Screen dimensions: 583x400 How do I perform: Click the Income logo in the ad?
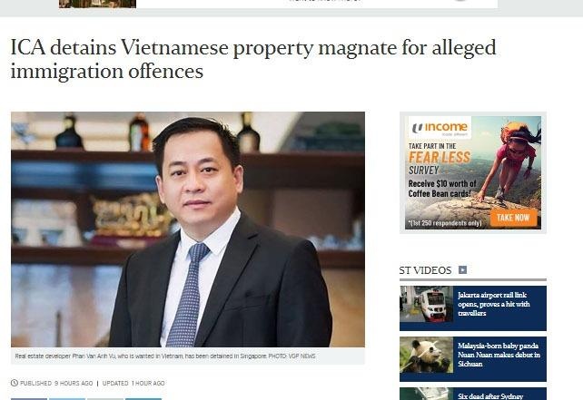[x=440, y=128]
